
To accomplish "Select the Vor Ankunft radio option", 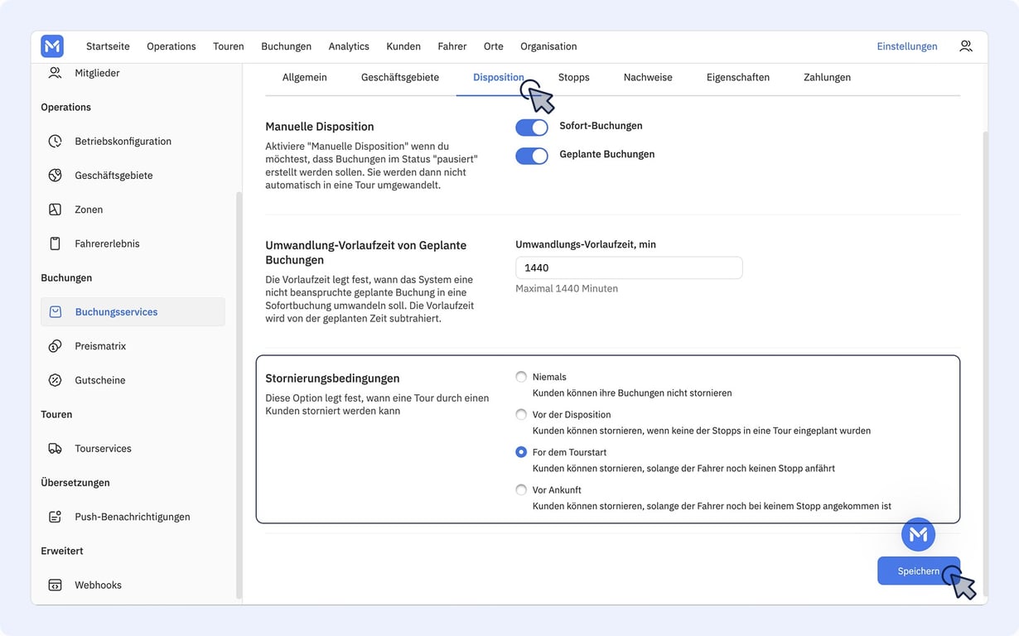I will tap(521, 489).
